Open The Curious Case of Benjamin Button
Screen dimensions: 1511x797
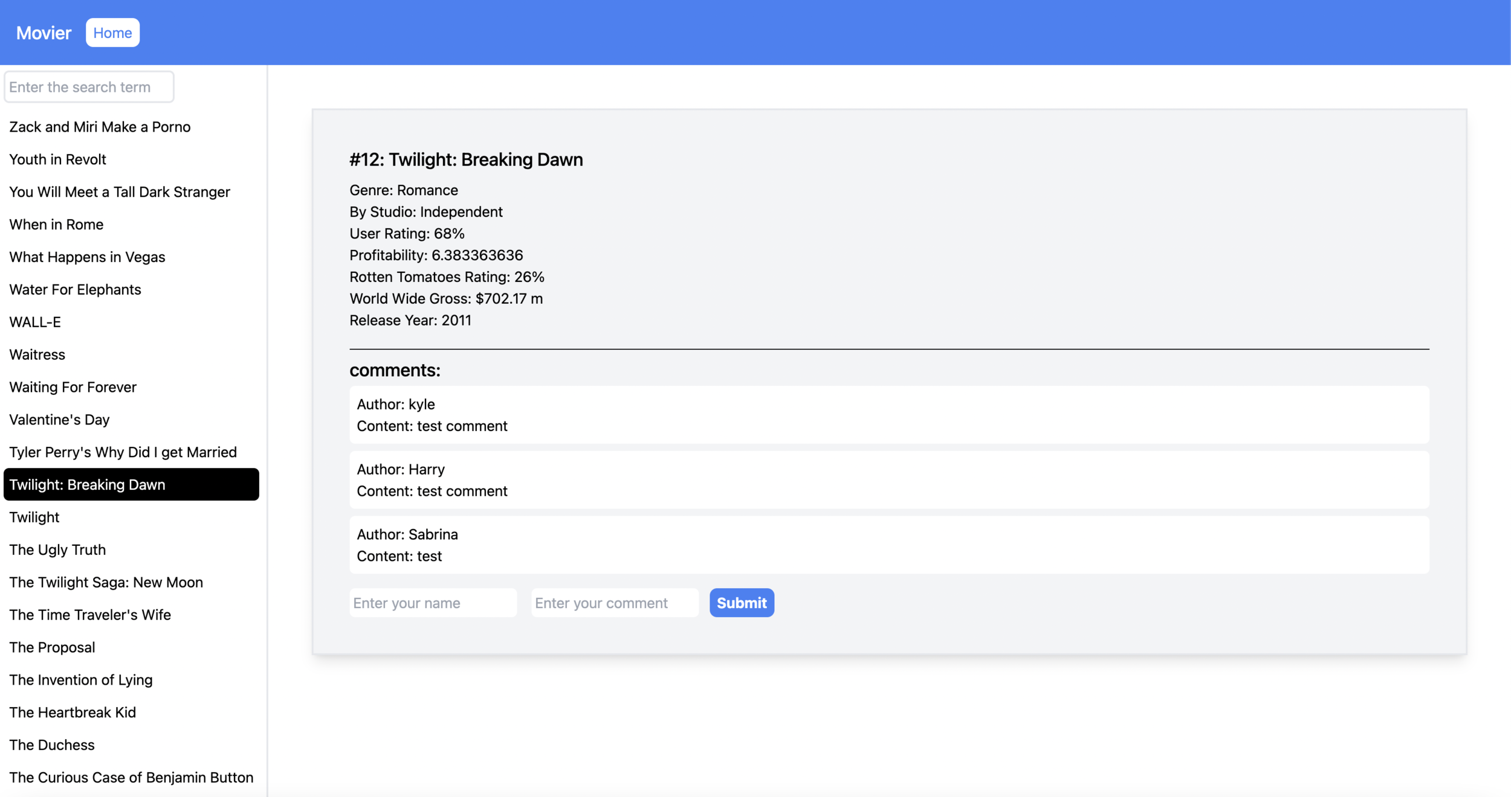[131, 777]
